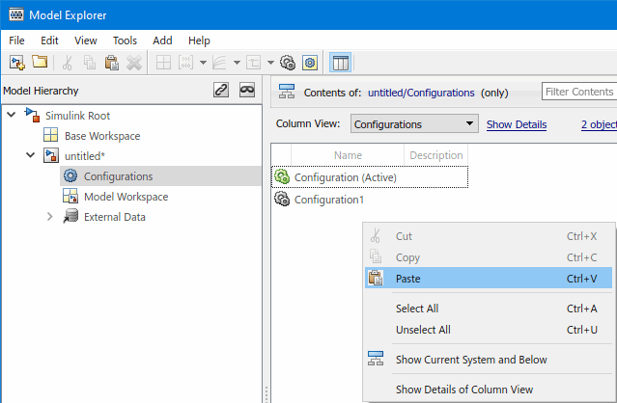
Task: Expand the External Data node
Action: click(x=49, y=217)
